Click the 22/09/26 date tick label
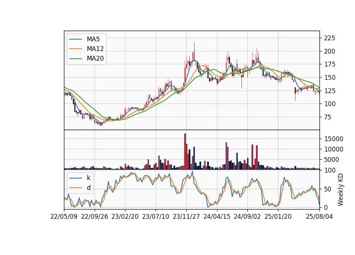The height and width of the screenshot is (255, 355). pos(94,217)
